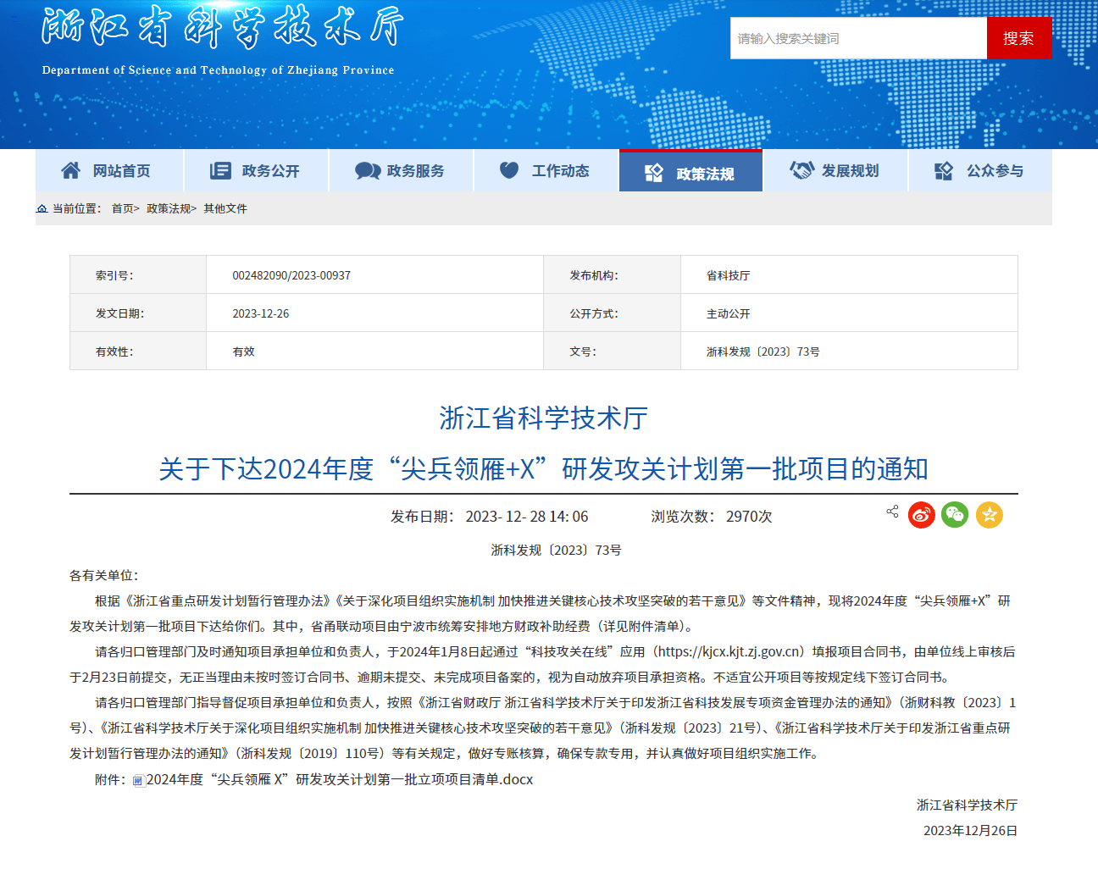
Task: Share to Weibo using red icon
Action: (x=921, y=515)
